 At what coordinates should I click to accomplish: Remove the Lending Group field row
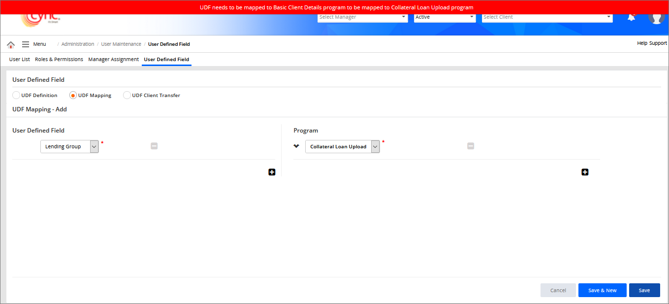pos(154,146)
